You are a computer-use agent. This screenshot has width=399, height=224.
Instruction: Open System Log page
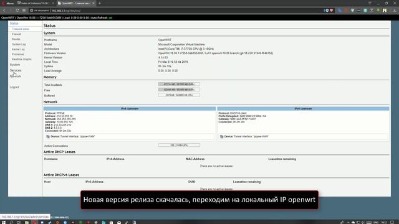pyautogui.click(x=19, y=44)
